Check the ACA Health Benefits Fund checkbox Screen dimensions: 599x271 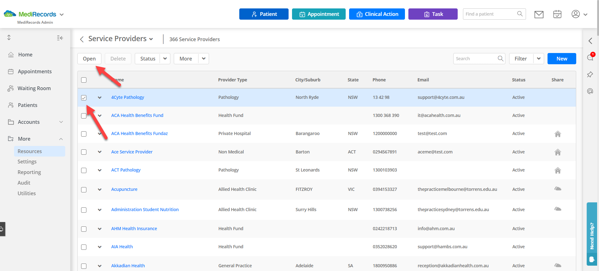(84, 116)
